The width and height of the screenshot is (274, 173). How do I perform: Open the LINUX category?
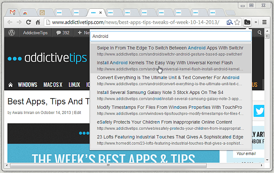pos(74,85)
